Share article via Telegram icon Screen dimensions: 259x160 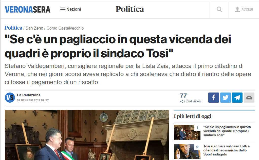click(237, 98)
